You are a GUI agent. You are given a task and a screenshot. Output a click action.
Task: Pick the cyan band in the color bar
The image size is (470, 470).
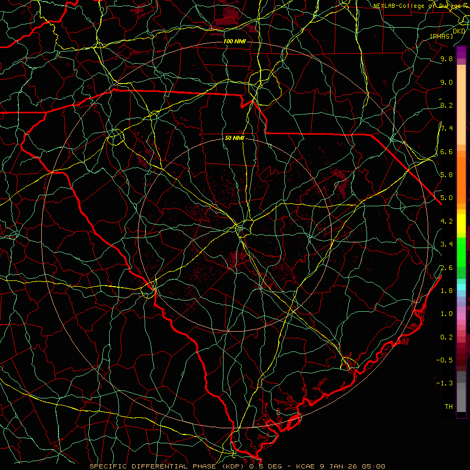pyautogui.click(x=461, y=287)
